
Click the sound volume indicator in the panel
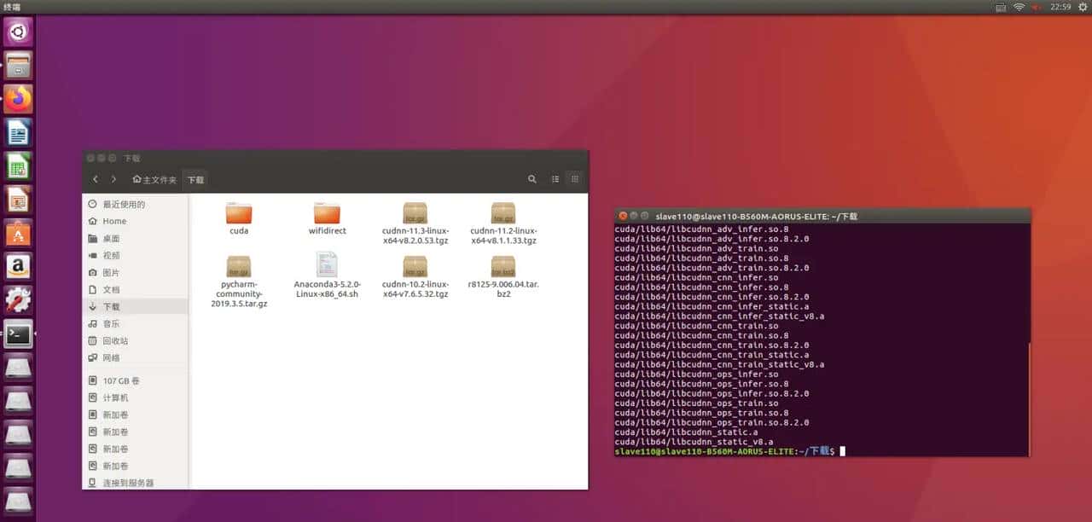[1035, 7]
